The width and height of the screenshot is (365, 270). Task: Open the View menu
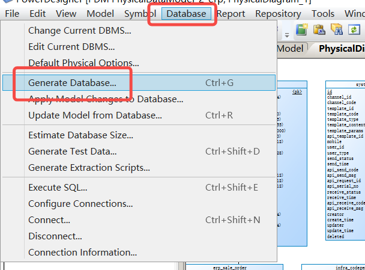pyautogui.click(x=66, y=14)
